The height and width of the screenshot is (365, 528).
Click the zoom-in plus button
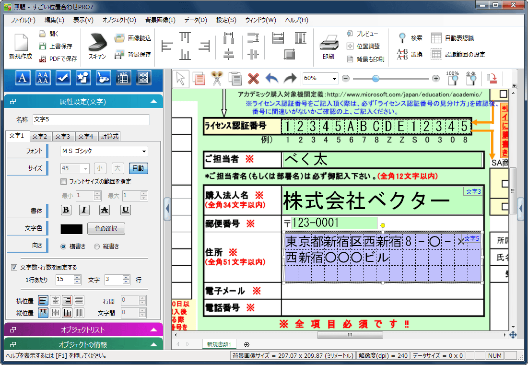pyautogui.click(x=436, y=79)
